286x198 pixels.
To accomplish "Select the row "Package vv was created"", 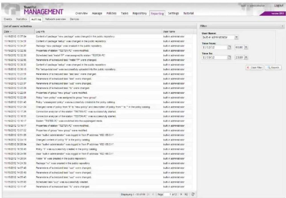I will 98,163.
